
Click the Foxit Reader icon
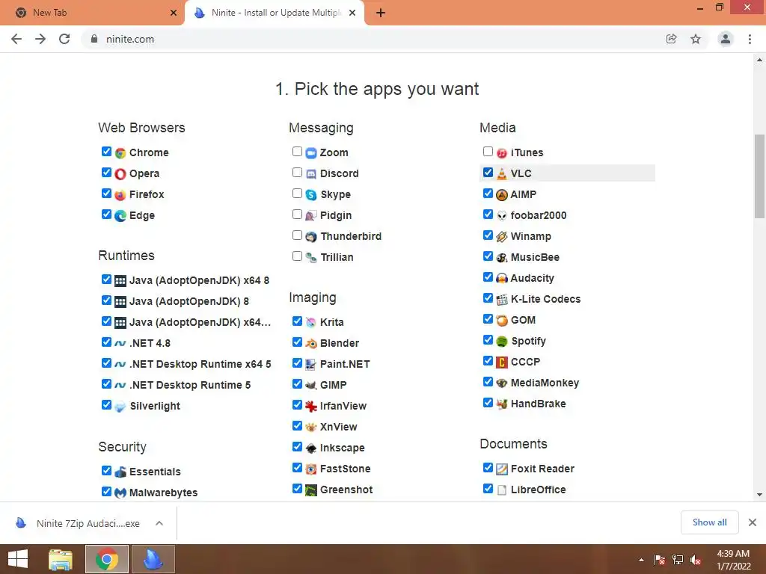502,469
